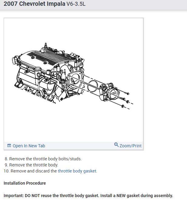
Task: Click the V6-3.5L engine label
Action: (x=76, y=4)
